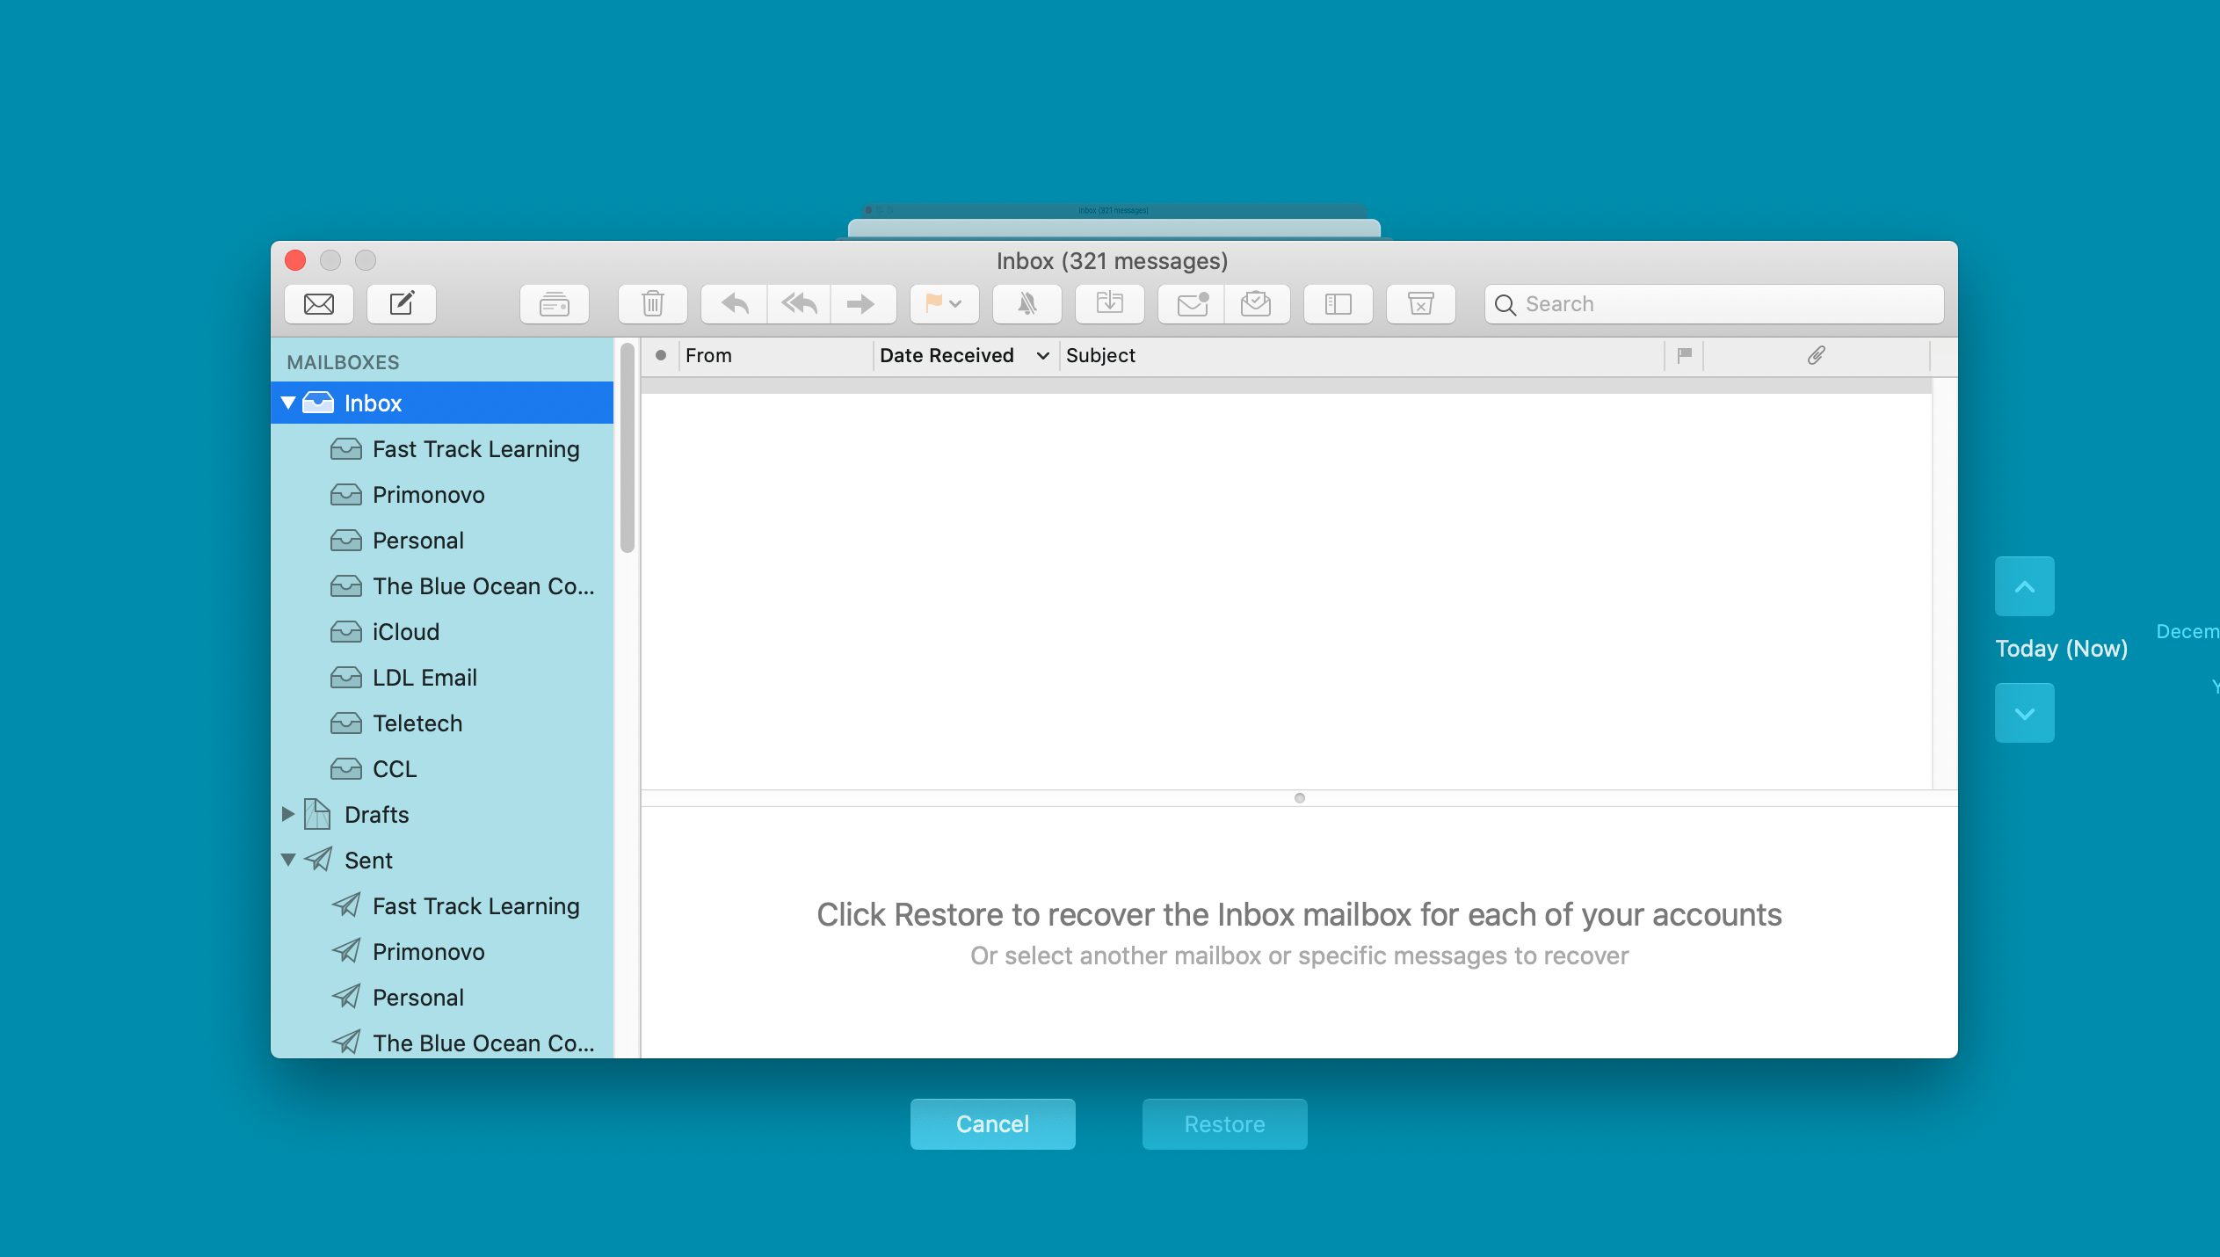Click the Delete trash icon
This screenshot has width=2220, height=1257.
[652, 304]
